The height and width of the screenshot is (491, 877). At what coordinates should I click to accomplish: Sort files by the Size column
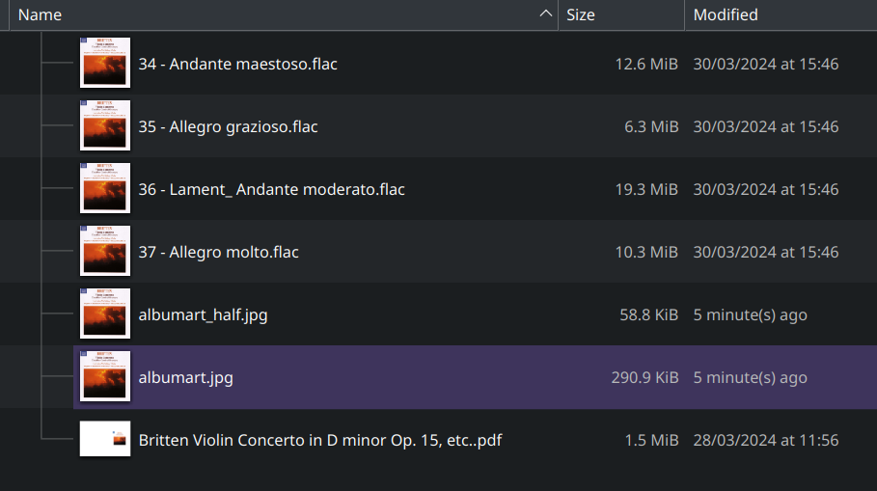click(581, 14)
